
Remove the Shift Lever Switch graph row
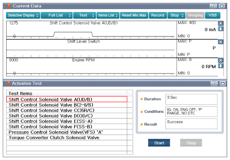coord(220,42)
